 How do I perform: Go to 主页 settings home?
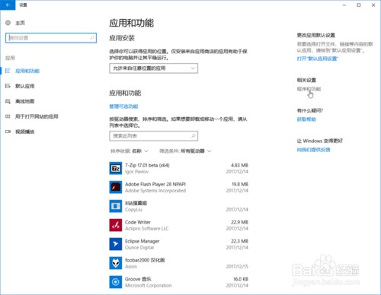(20, 23)
